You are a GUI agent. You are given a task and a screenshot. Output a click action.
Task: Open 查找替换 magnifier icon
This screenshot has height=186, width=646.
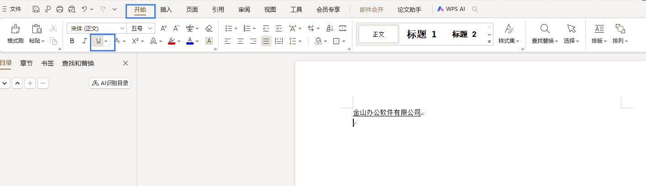coord(545,29)
